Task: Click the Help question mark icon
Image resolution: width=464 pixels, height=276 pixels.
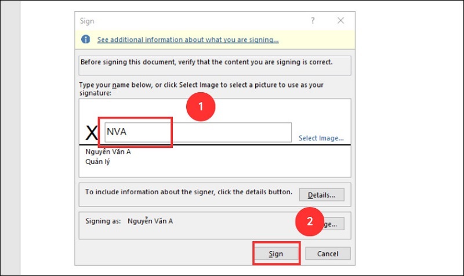Action: coord(314,21)
